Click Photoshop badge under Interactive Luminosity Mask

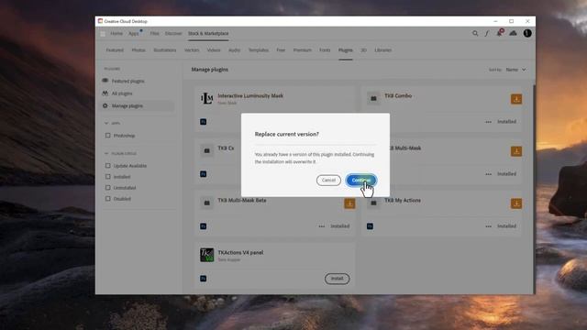pyautogui.click(x=204, y=122)
